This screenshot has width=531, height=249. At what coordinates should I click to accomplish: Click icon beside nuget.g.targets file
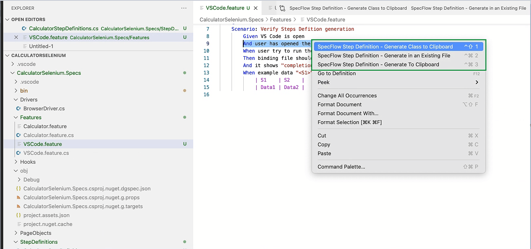click(x=19, y=206)
